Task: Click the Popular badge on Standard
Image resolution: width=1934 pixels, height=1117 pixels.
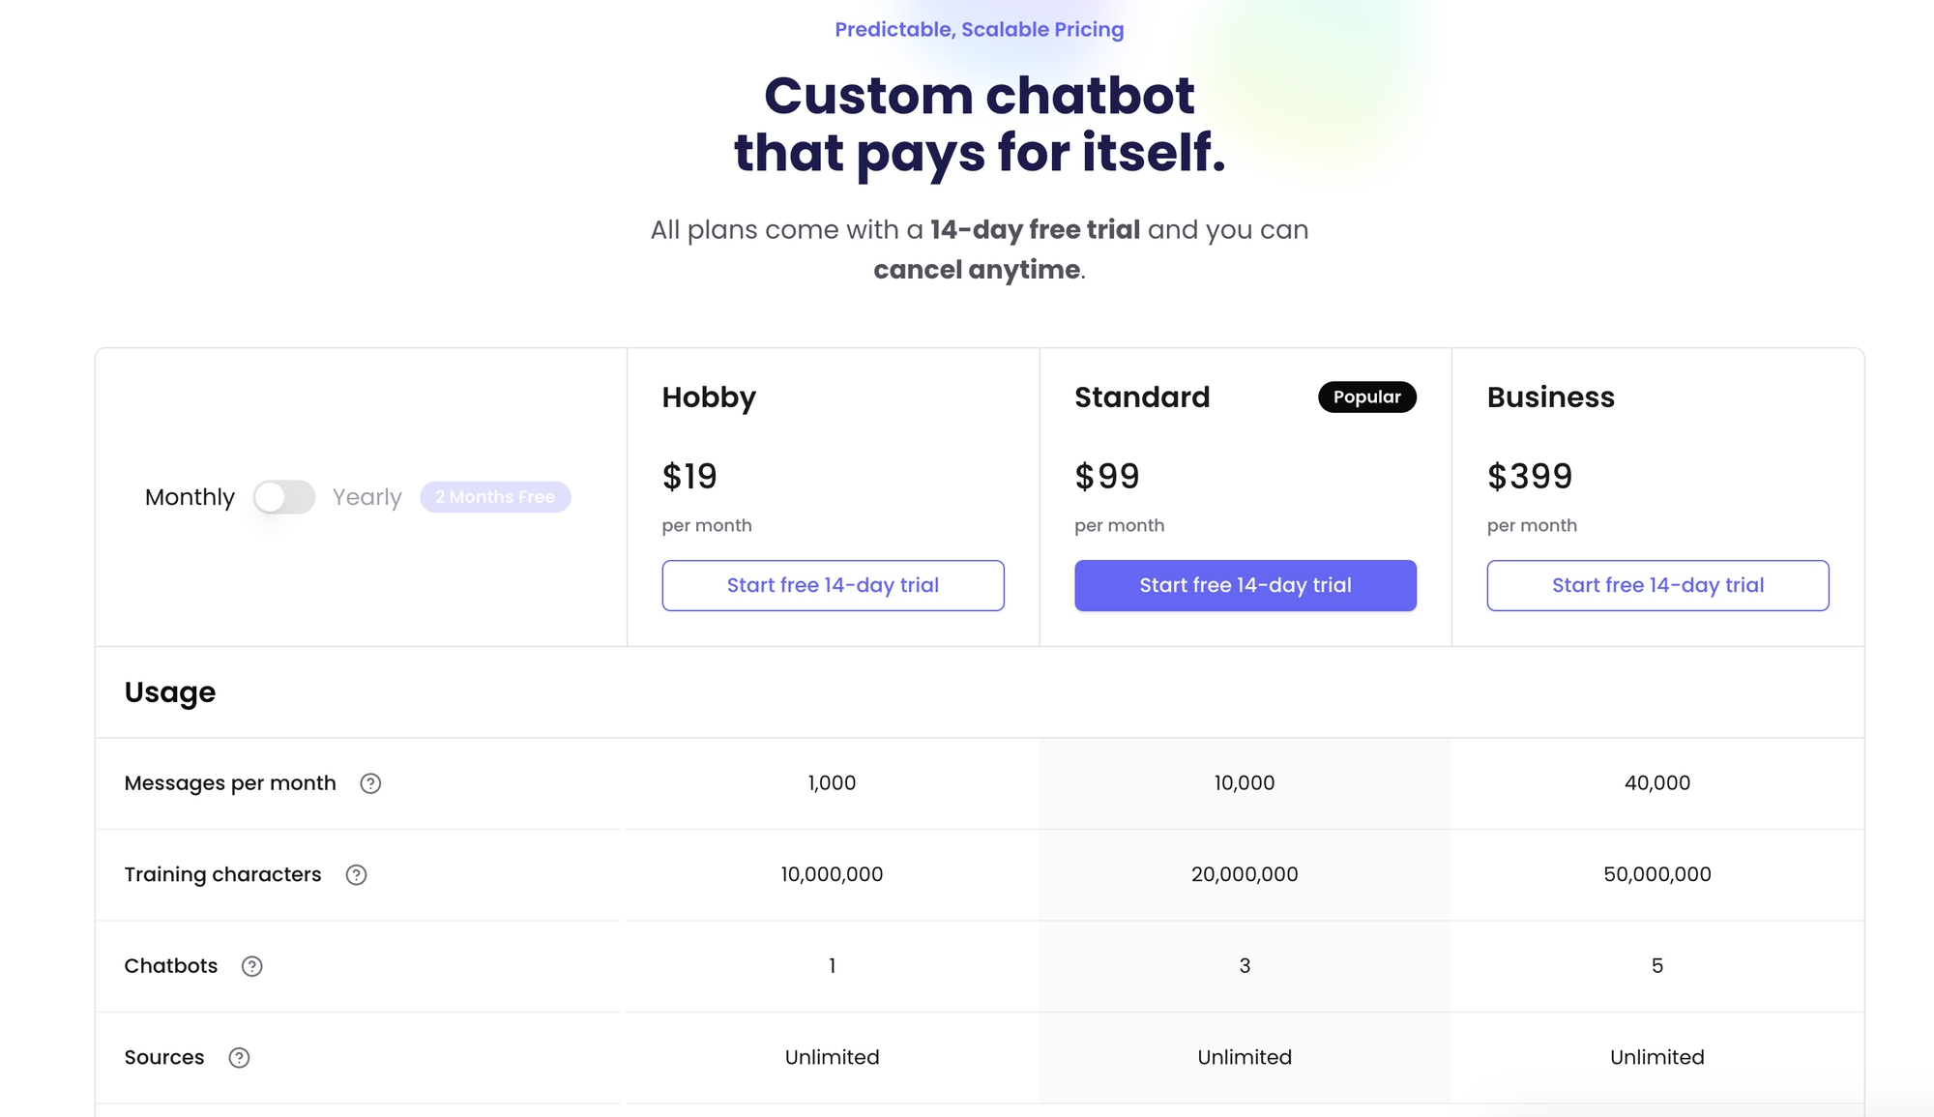Action: click(x=1367, y=397)
